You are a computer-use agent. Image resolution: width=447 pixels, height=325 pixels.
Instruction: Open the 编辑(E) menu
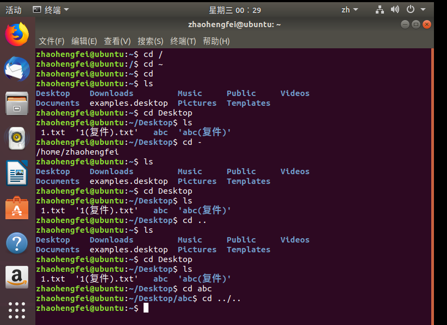[84, 41]
